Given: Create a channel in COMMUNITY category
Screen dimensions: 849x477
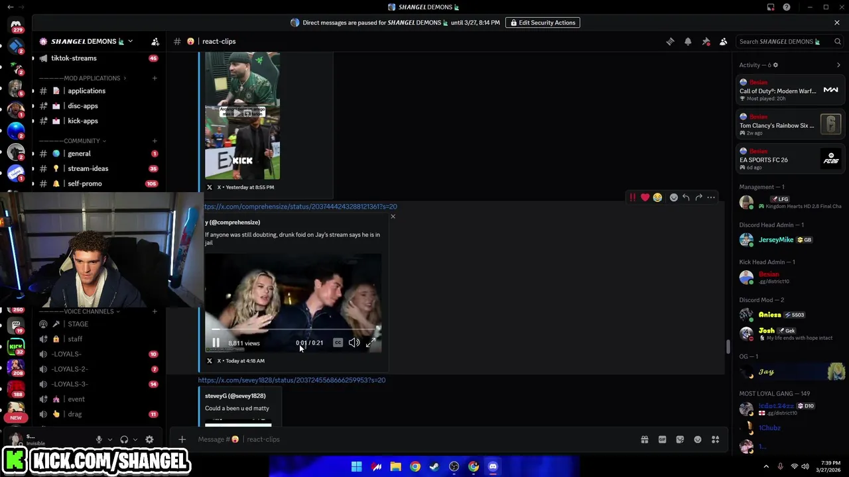Looking at the screenshot, I should click(x=155, y=141).
